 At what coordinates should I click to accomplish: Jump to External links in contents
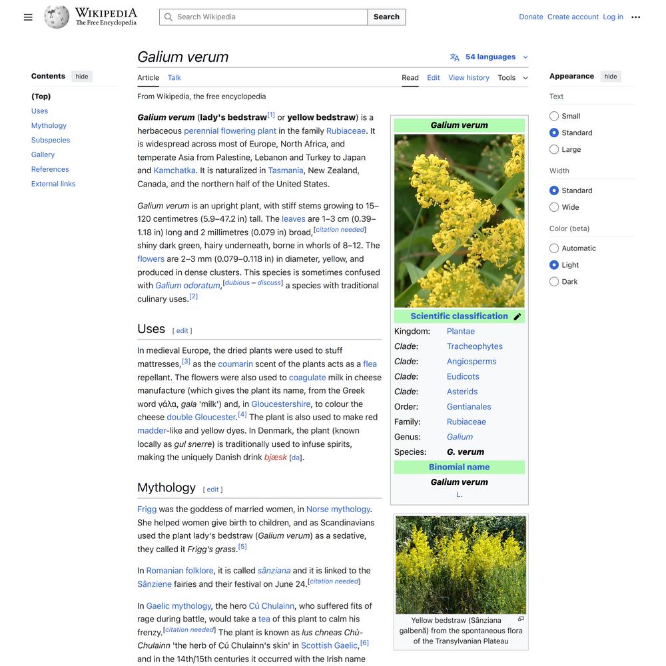53,184
